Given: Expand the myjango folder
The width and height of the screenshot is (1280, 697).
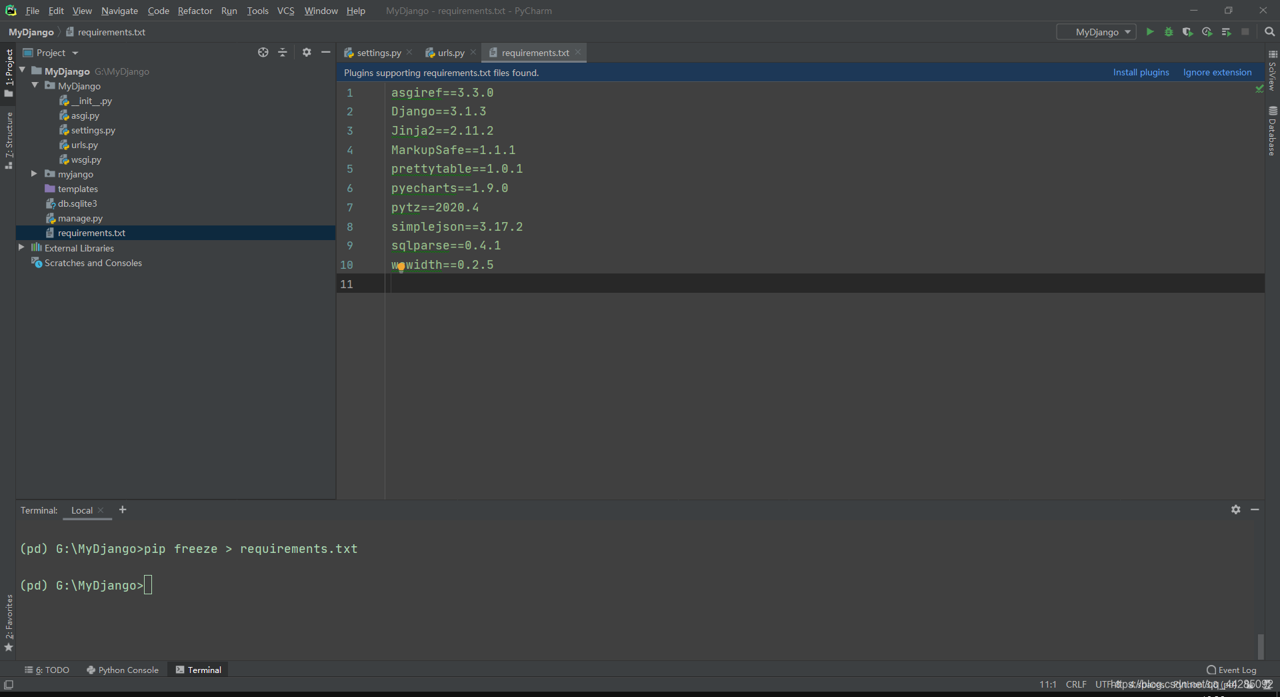Looking at the screenshot, I should tap(34, 173).
